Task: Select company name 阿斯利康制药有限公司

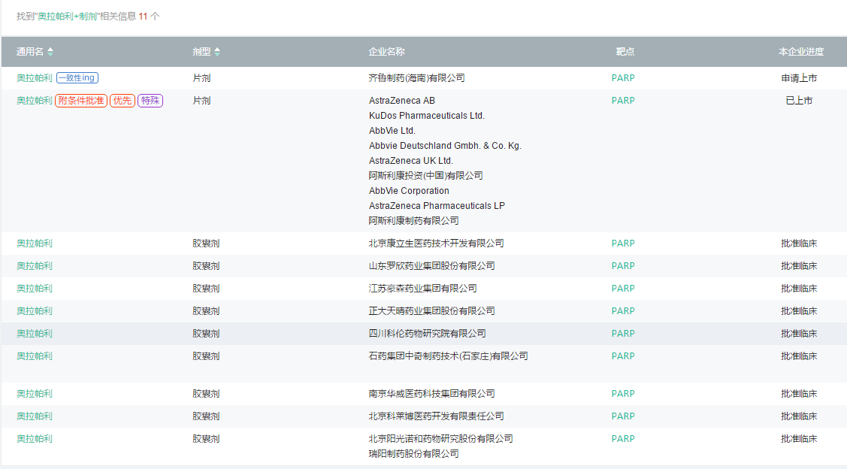Action: click(x=414, y=221)
